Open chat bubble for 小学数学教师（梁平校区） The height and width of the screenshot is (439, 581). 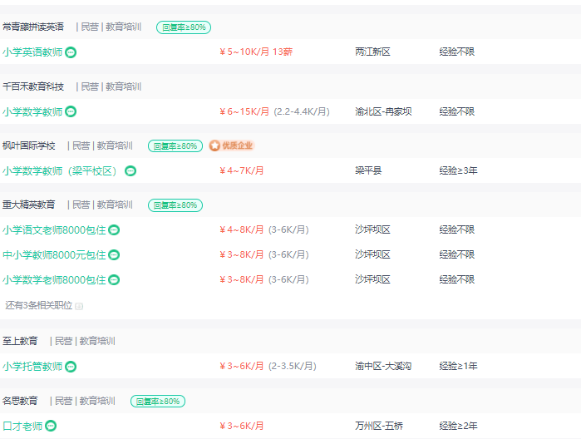[130, 171]
